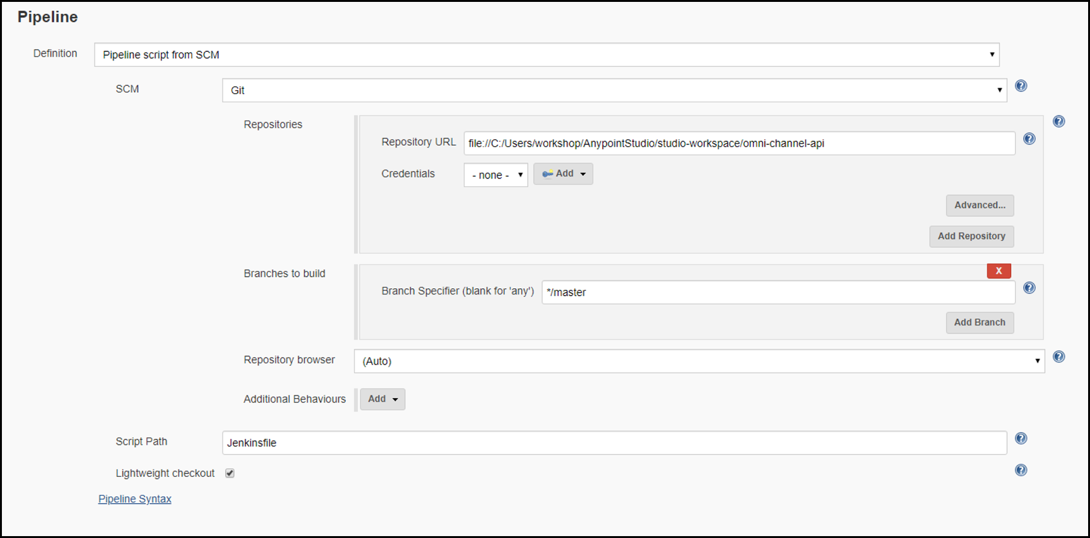The height and width of the screenshot is (538, 1090).
Task: Expand the SCM Git dropdown
Action: 614,90
